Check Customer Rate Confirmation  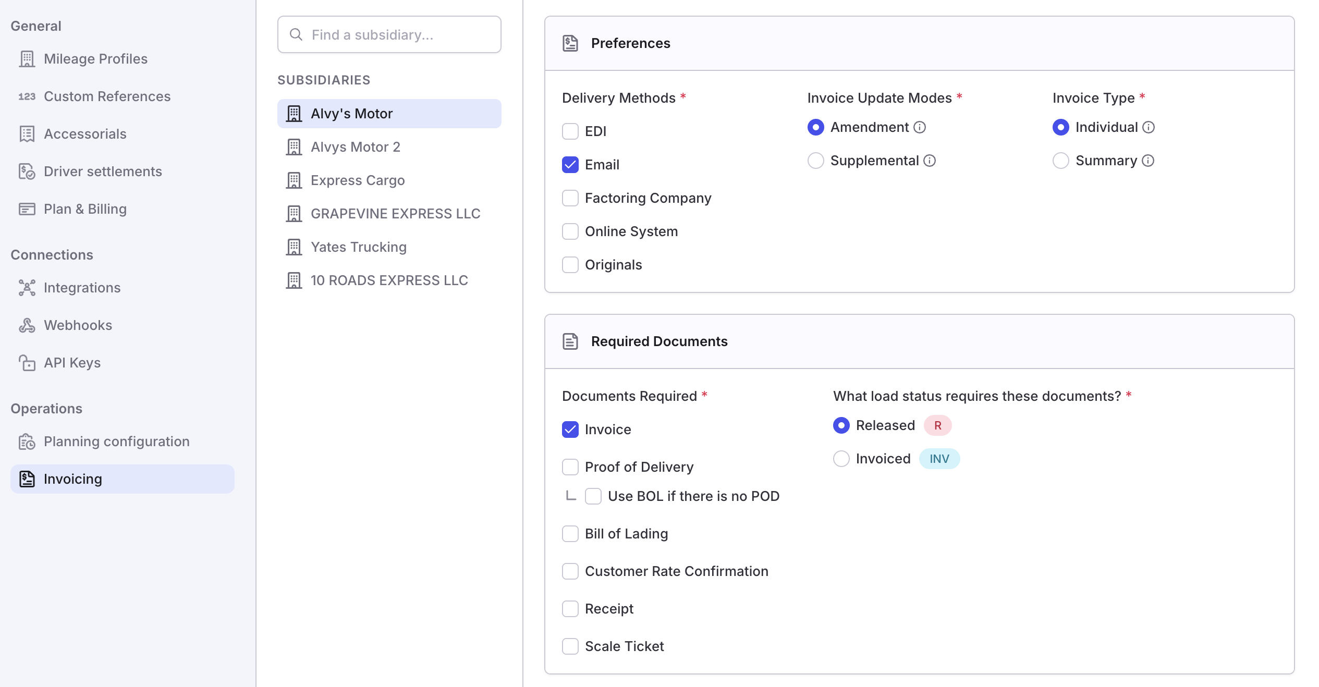click(x=570, y=571)
